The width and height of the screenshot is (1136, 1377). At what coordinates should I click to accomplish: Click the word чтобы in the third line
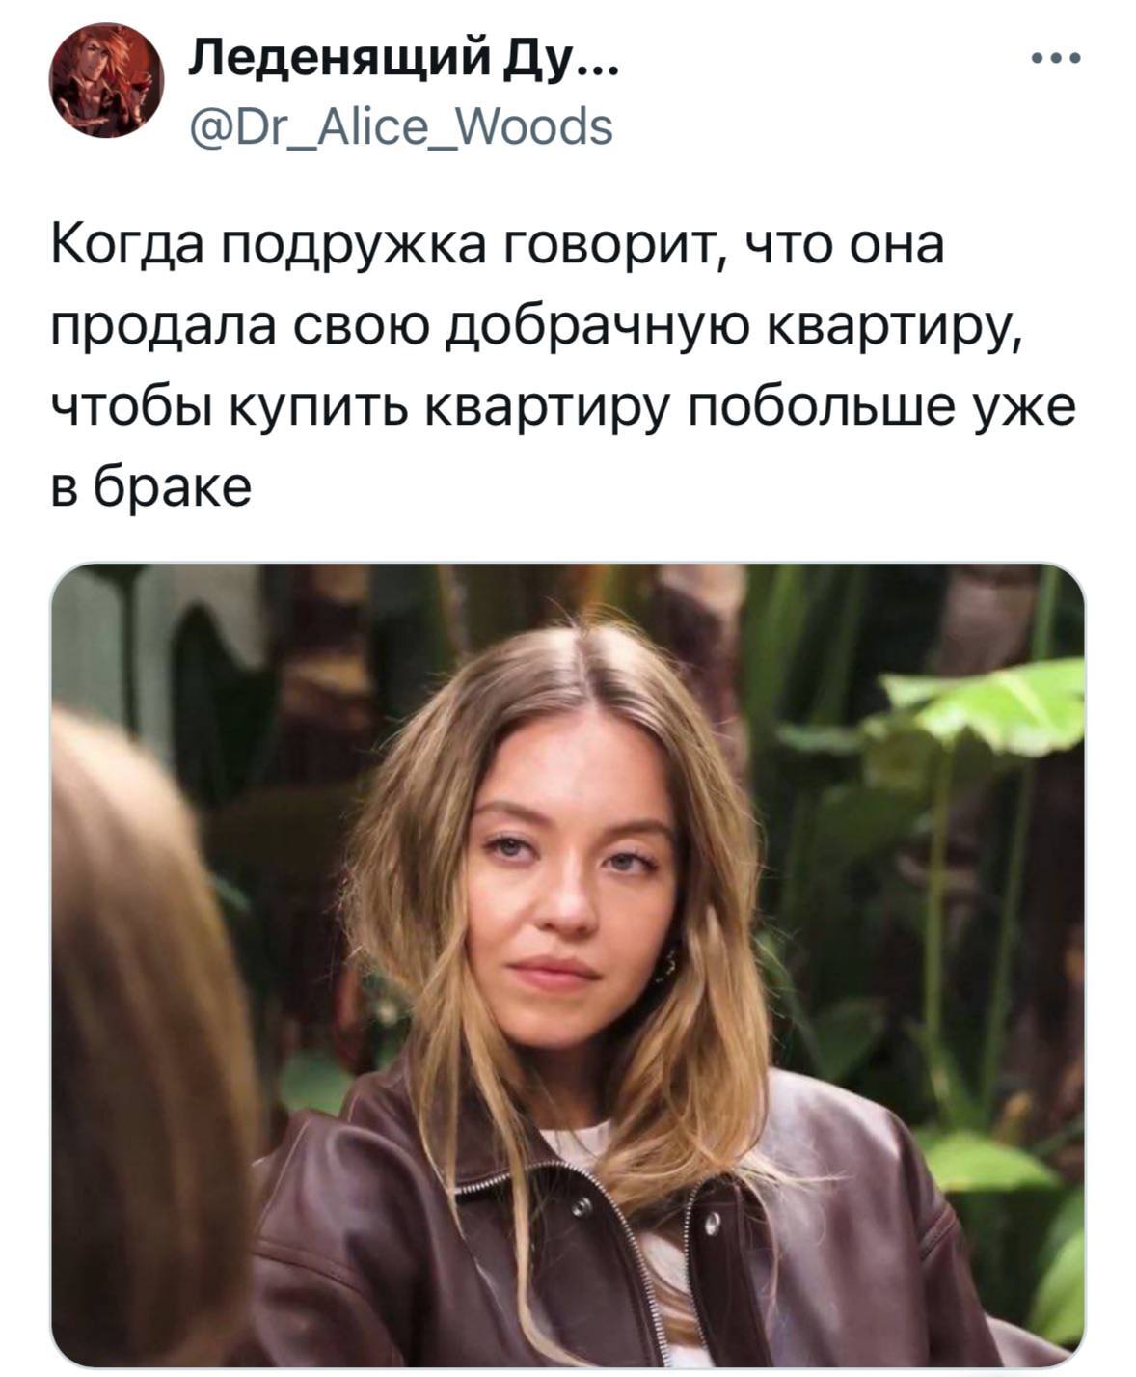click(135, 409)
